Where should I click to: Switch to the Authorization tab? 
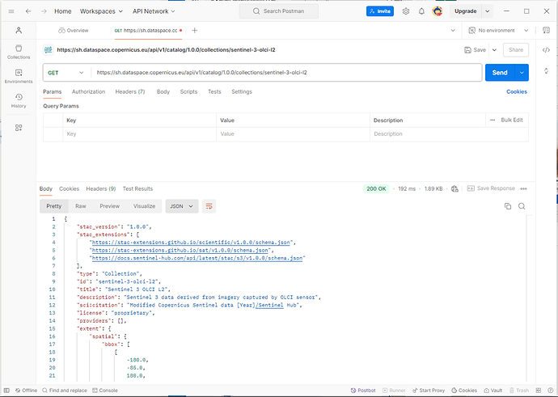[x=88, y=92]
